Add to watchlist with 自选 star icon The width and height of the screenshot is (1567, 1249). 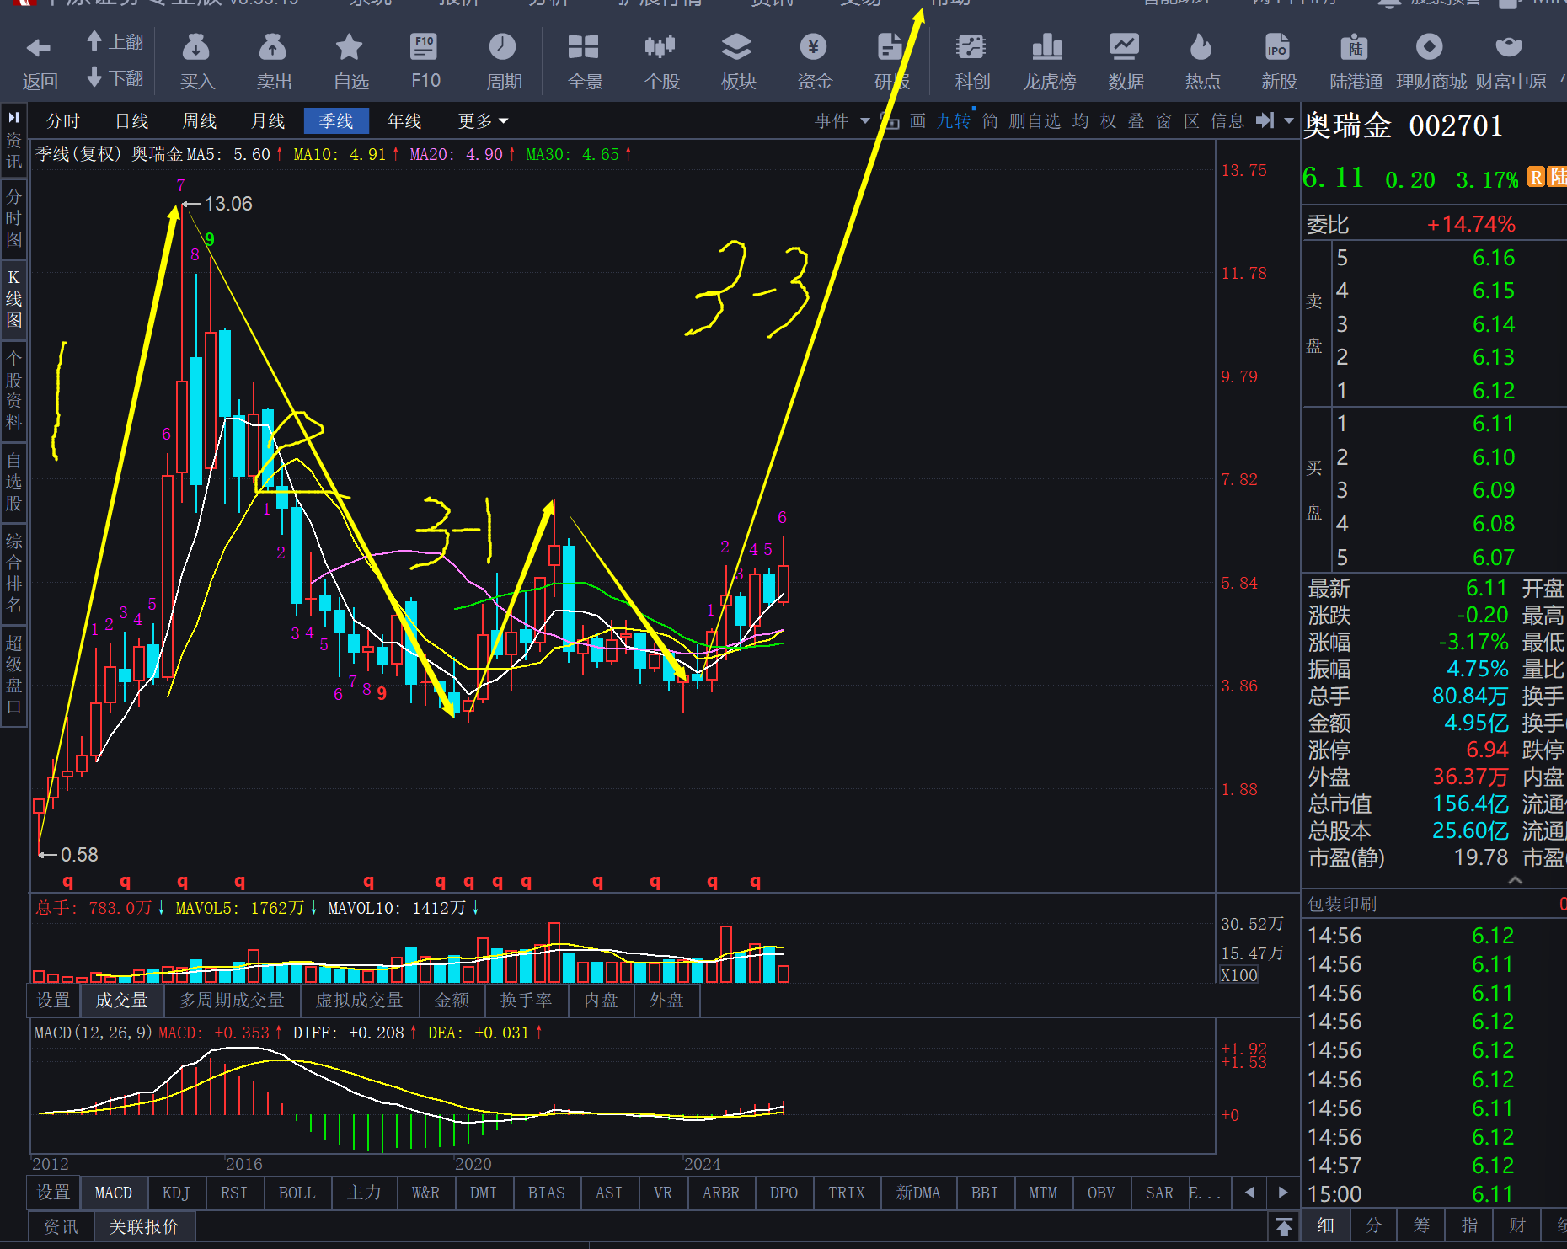pos(350,59)
